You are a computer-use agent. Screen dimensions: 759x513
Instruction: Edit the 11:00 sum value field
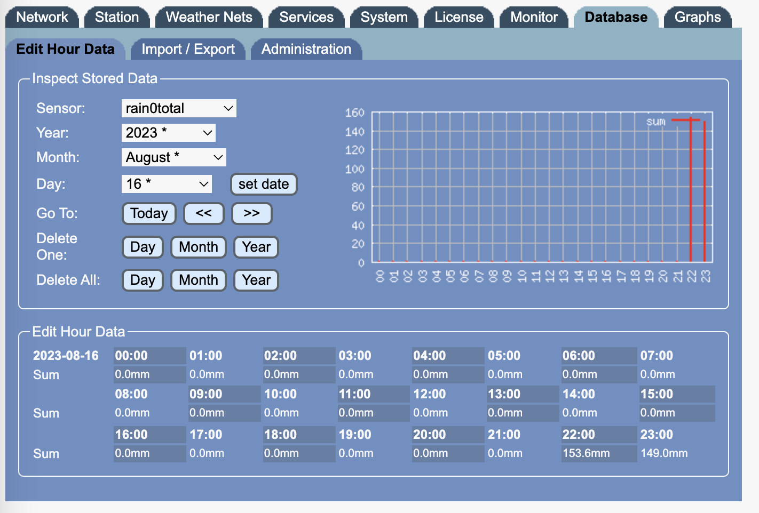(374, 413)
